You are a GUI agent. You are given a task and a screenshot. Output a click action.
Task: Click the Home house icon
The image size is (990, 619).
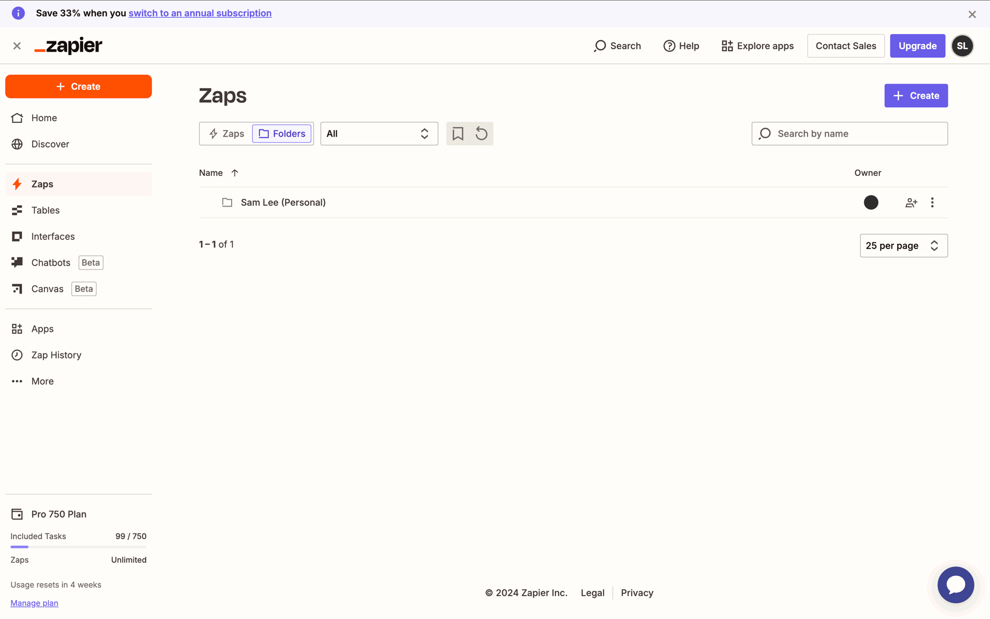click(17, 118)
